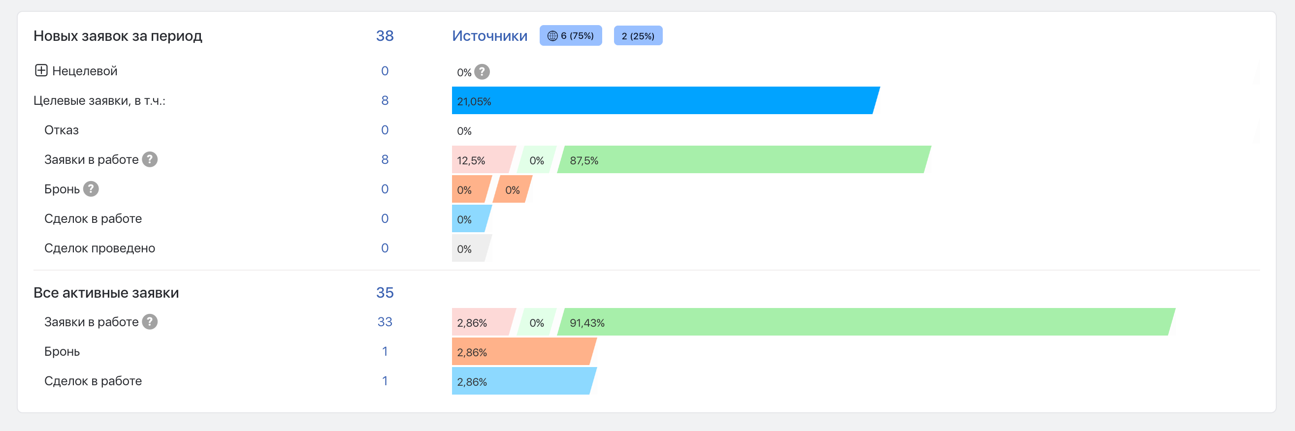Select the 2 (25%) source badge
This screenshot has width=1295, height=431.
click(x=638, y=35)
